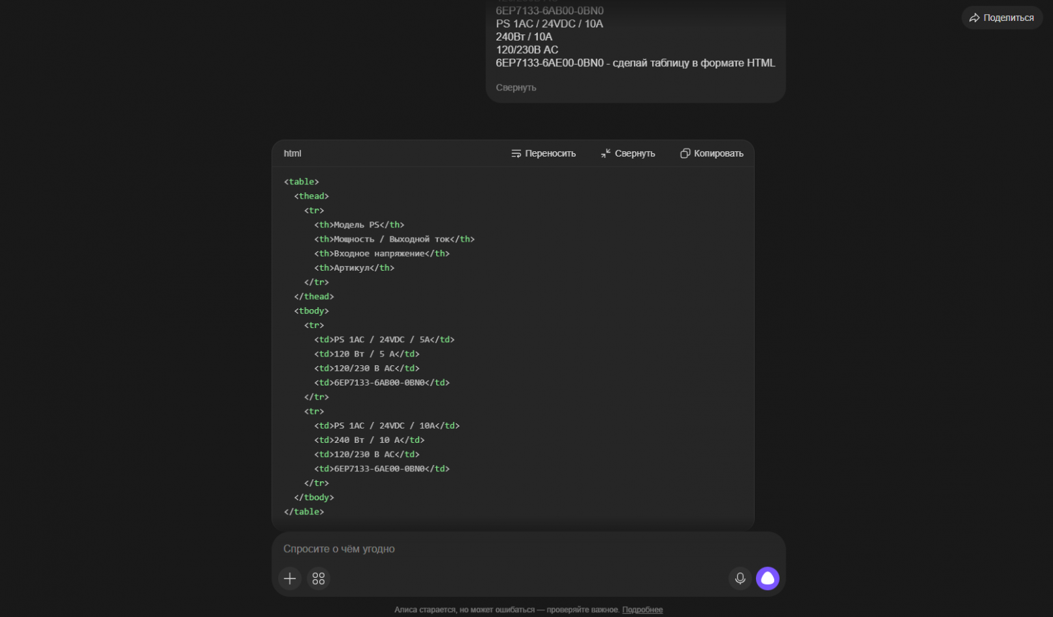Viewport: 1053px width, 617px height.
Task: Click the '120 Вт / 5 А' code line
Action: tap(367, 354)
